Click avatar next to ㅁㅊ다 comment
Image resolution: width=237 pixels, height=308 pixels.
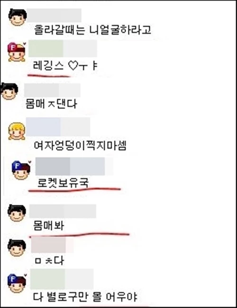click(17, 248)
